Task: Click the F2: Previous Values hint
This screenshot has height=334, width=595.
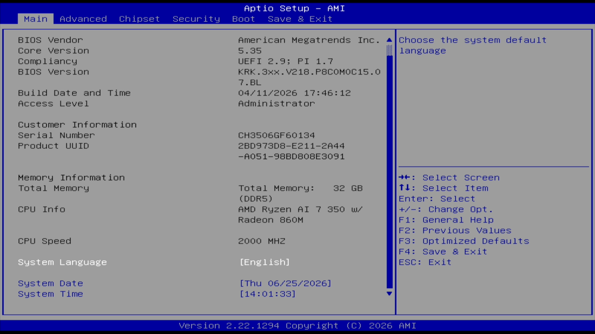Action: pyautogui.click(x=455, y=230)
